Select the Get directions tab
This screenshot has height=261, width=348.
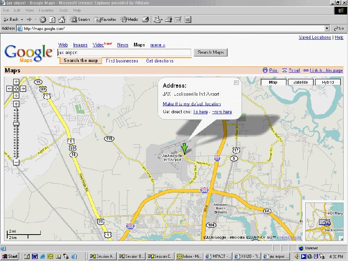(160, 61)
